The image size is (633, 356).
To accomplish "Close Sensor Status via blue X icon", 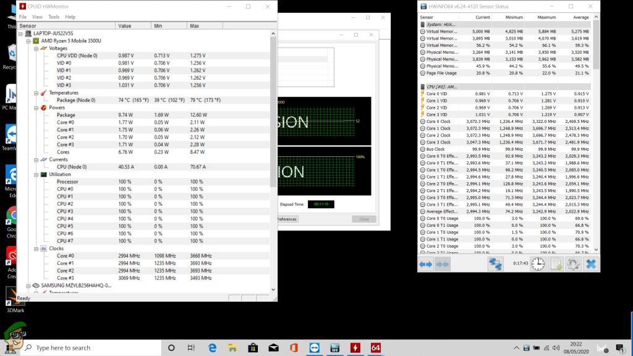I will tap(592, 264).
